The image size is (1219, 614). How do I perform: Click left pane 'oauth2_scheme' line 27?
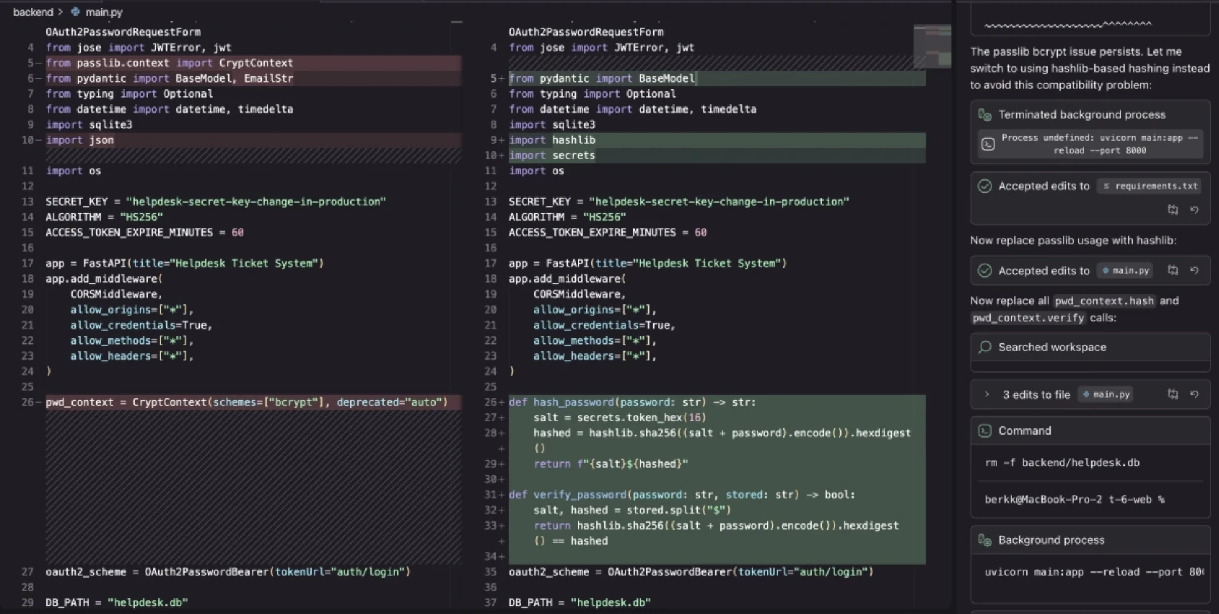(x=228, y=571)
